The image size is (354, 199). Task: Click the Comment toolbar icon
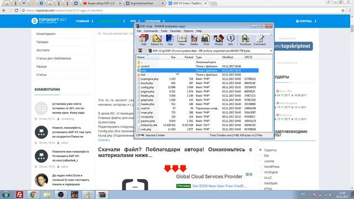(x=259, y=40)
